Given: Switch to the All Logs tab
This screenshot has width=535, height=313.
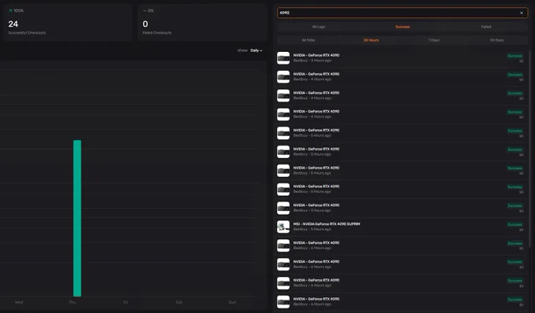Looking at the screenshot, I should (319, 27).
